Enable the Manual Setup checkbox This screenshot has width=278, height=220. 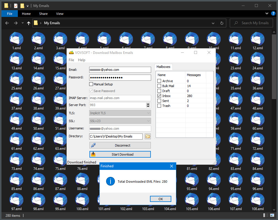click(91, 84)
